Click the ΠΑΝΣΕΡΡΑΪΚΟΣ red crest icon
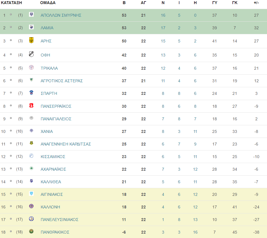267x238 pixels. pyautogui.click(x=31, y=106)
